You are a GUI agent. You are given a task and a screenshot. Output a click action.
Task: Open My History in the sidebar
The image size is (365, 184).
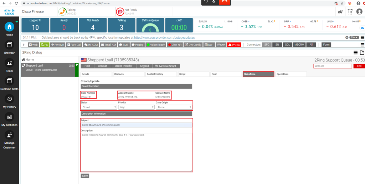click(x=9, y=99)
